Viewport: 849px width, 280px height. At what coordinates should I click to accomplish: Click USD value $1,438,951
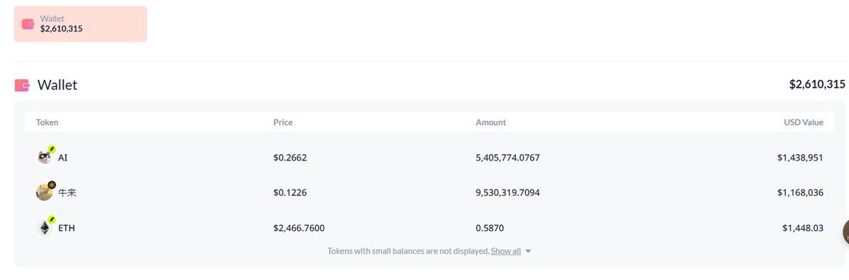pos(800,158)
